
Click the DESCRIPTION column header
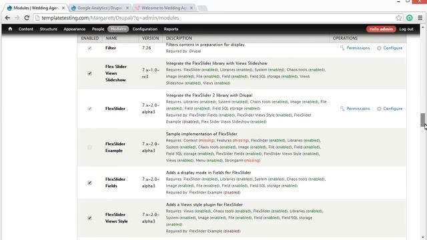(x=179, y=39)
